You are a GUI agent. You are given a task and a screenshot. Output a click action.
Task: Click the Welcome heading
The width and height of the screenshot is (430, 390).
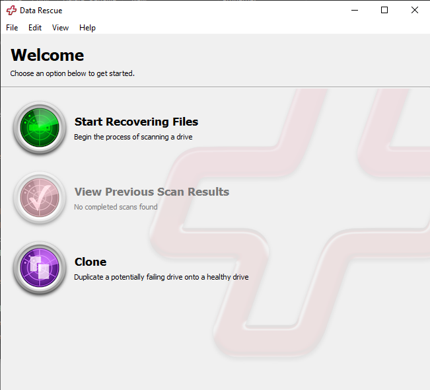click(47, 55)
